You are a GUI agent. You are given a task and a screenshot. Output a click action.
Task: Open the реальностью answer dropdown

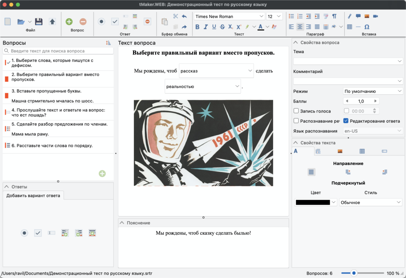tap(203, 86)
